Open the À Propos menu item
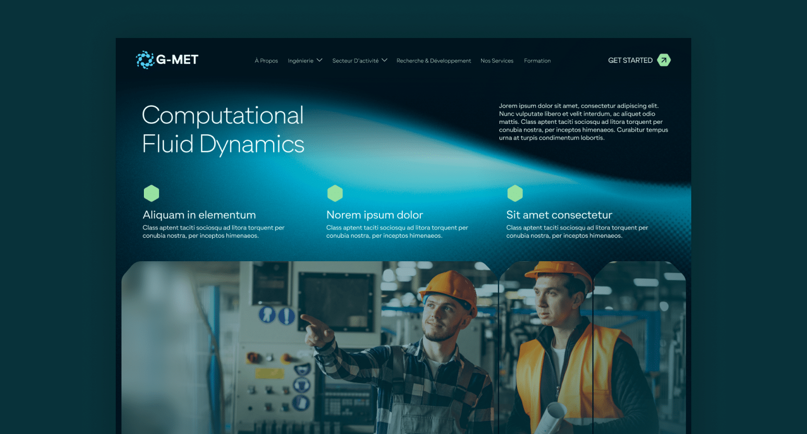 coord(266,61)
